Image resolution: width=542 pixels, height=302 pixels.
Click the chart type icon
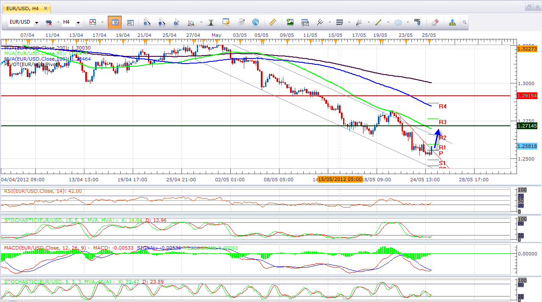(92, 22)
